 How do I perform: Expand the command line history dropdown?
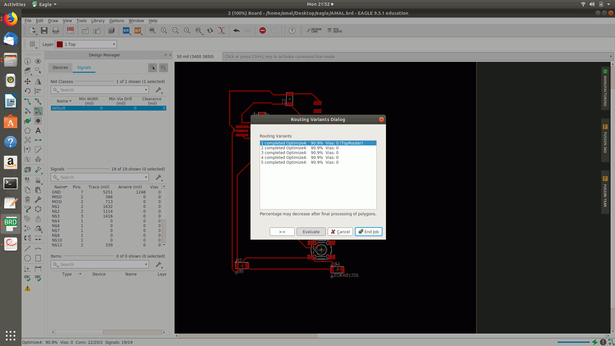pyautogui.click(x=611, y=56)
